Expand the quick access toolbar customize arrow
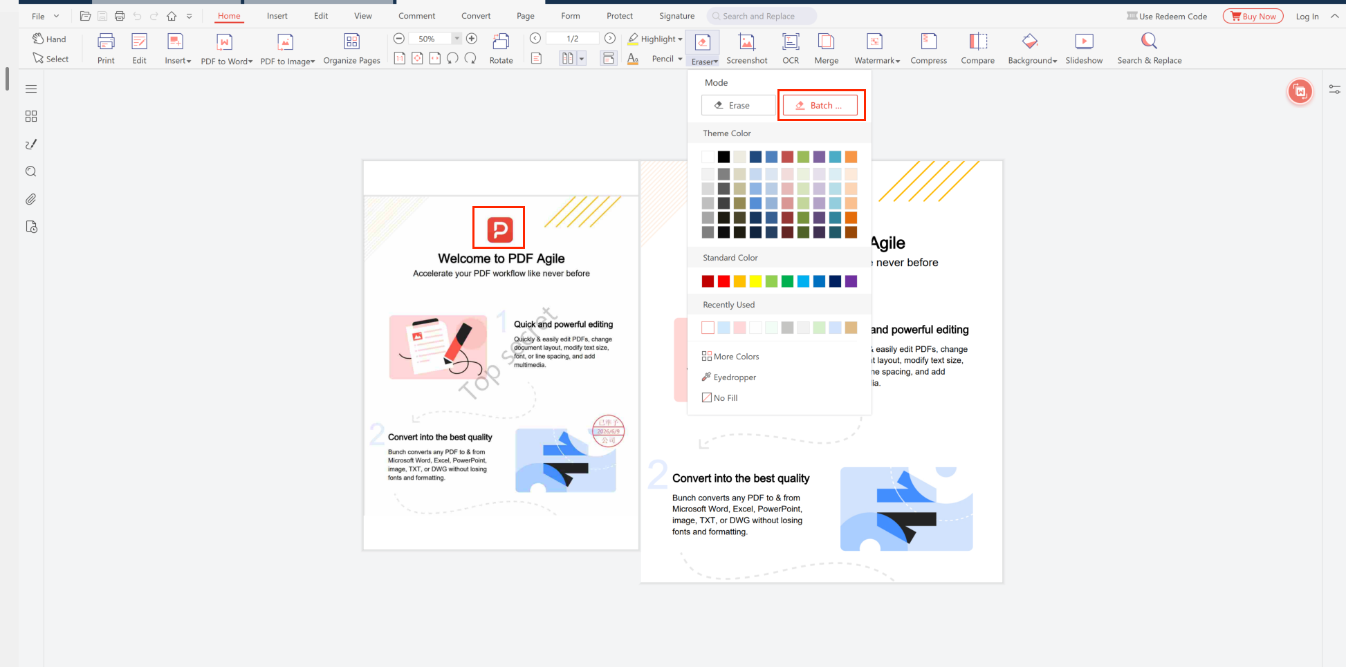1346x667 pixels. pyautogui.click(x=189, y=16)
